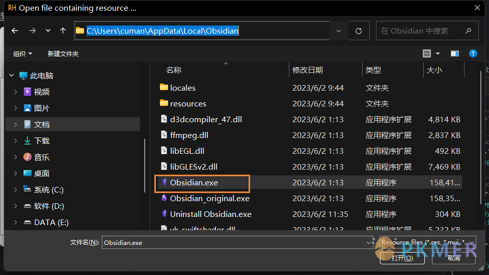
Task: Select the 音乐 folder icon
Action: tap(28, 157)
